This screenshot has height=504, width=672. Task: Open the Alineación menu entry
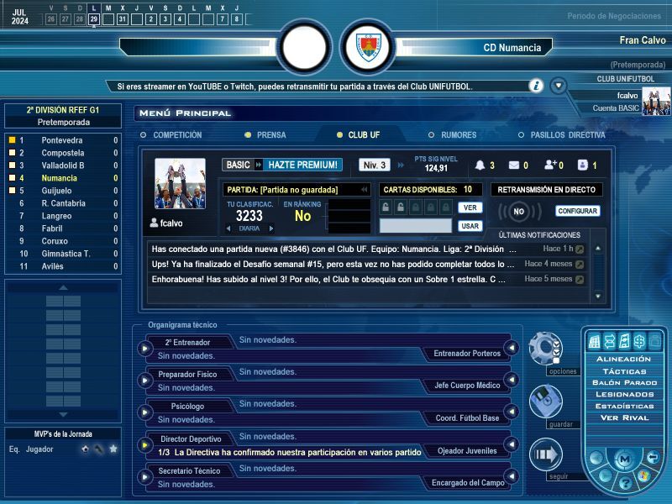coord(623,360)
